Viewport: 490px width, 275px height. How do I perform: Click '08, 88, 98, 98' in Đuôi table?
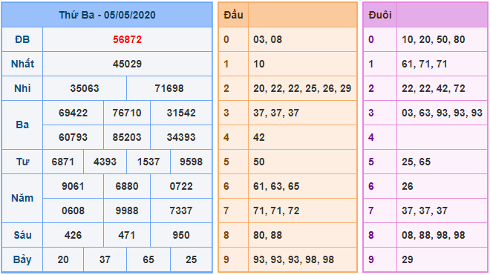coord(434,235)
